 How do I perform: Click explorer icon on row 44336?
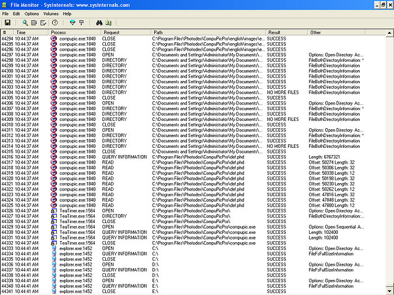[54, 265]
